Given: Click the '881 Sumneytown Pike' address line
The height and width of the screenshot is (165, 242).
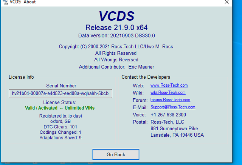Looking at the screenshot, I should (x=174, y=128).
